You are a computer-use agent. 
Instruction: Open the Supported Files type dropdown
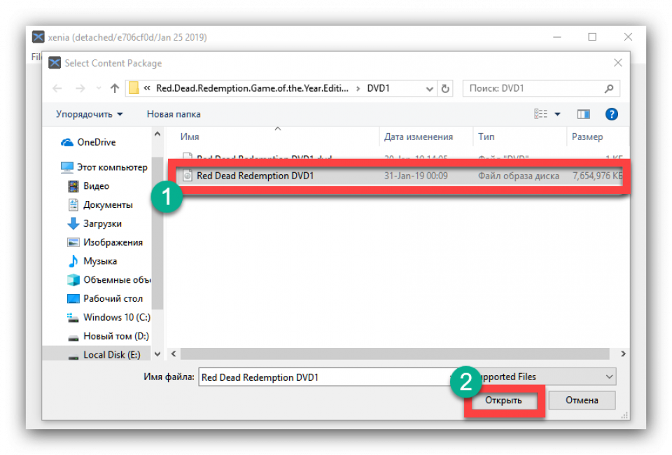pos(545,377)
